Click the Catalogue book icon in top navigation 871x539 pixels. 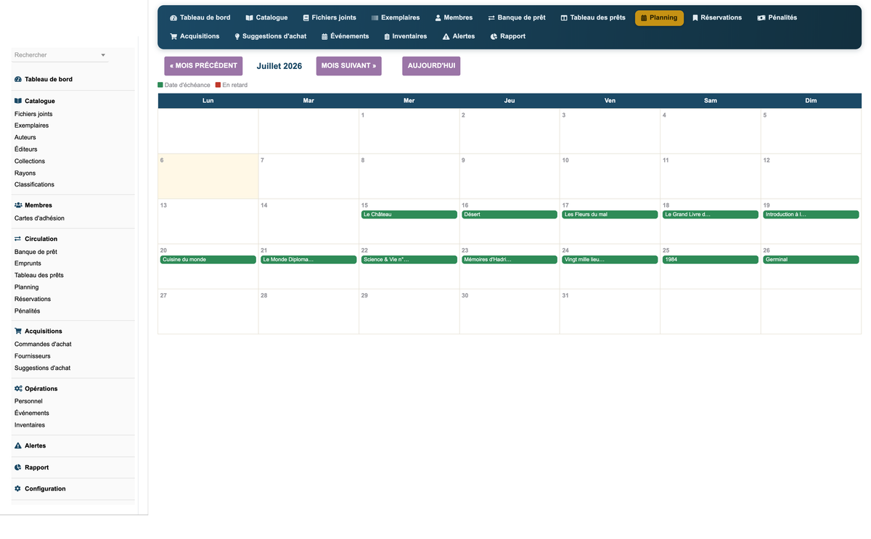(249, 18)
